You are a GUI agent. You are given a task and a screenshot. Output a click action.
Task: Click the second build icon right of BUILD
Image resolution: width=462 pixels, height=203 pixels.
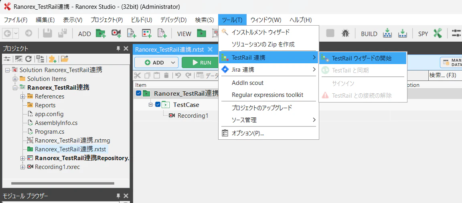point(403,33)
